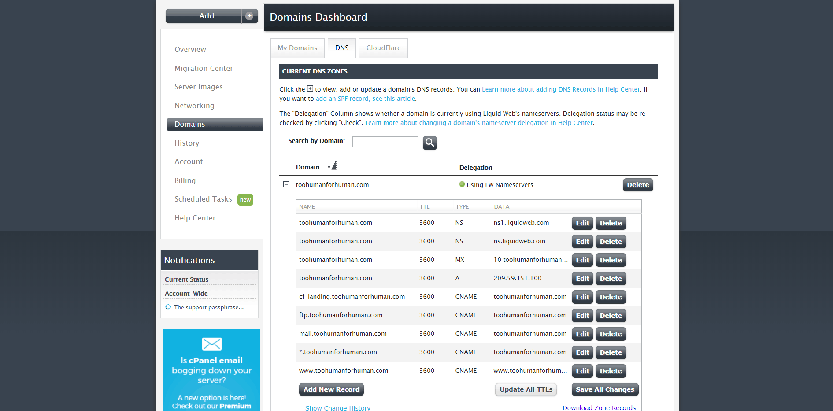The height and width of the screenshot is (411, 833).
Task: Open the adding DNS Records help link
Action: (561, 89)
